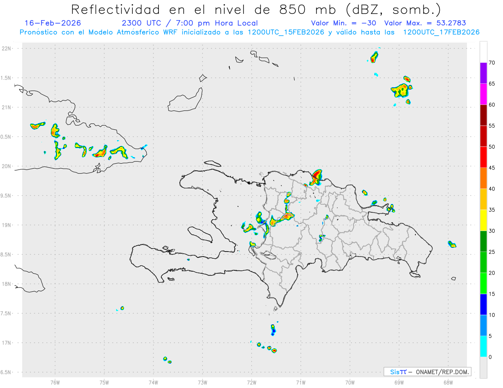Click the color bar label "20"
Image resolution: width=503 pixels, height=388 pixels.
(492, 273)
